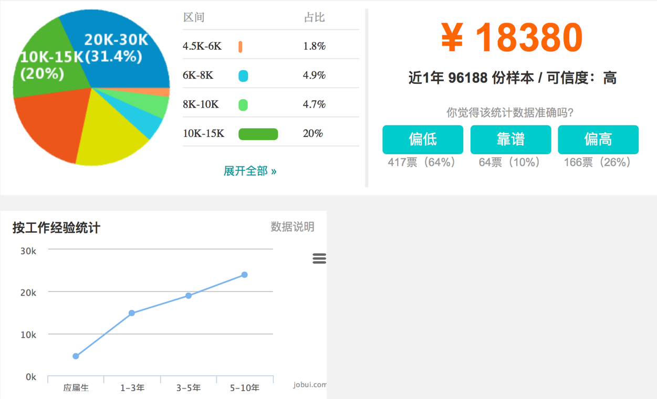Click the 0k y-axis label
This screenshot has height=399, width=657.
pyautogui.click(x=31, y=377)
